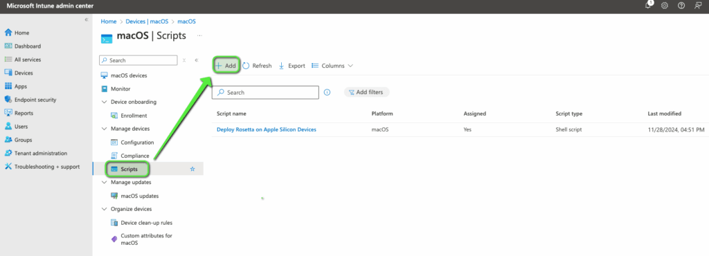The height and width of the screenshot is (256, 709).
Task: Sort by Platform column header
Action: [382, 113]
